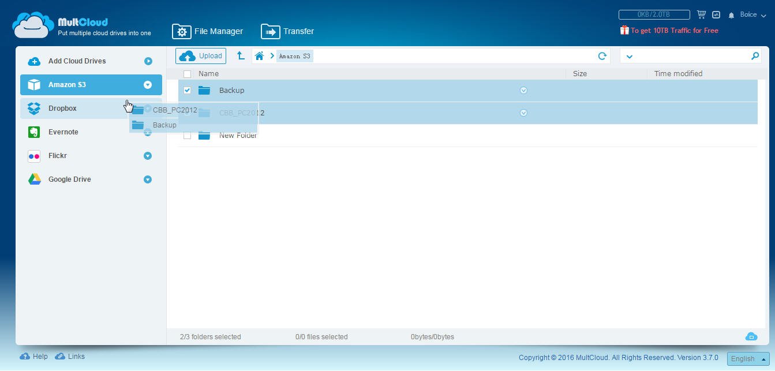Viewport: 775px width, 371px height.
Task: Click the Help cloud icon
Action: click(25, 357)
